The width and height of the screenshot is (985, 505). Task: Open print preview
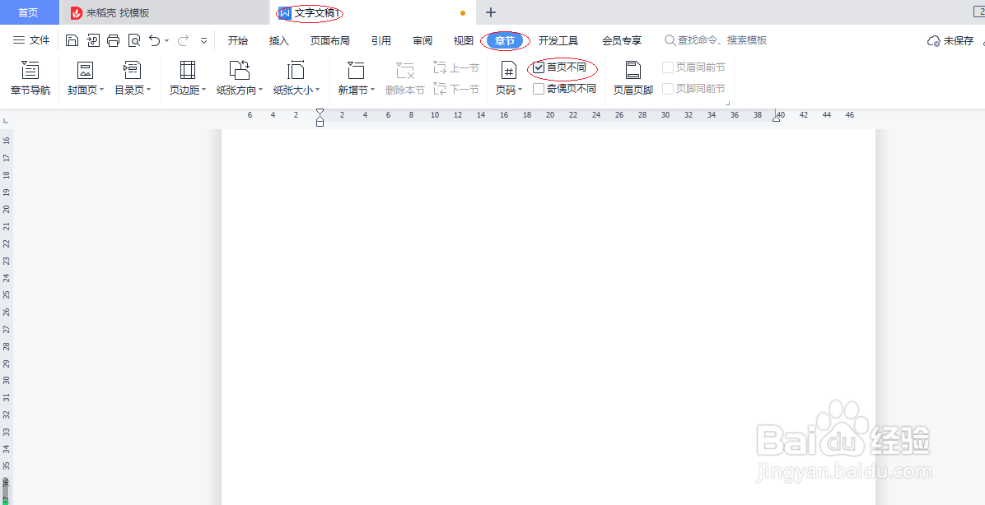pyautogui.click(x=133, y=39)
